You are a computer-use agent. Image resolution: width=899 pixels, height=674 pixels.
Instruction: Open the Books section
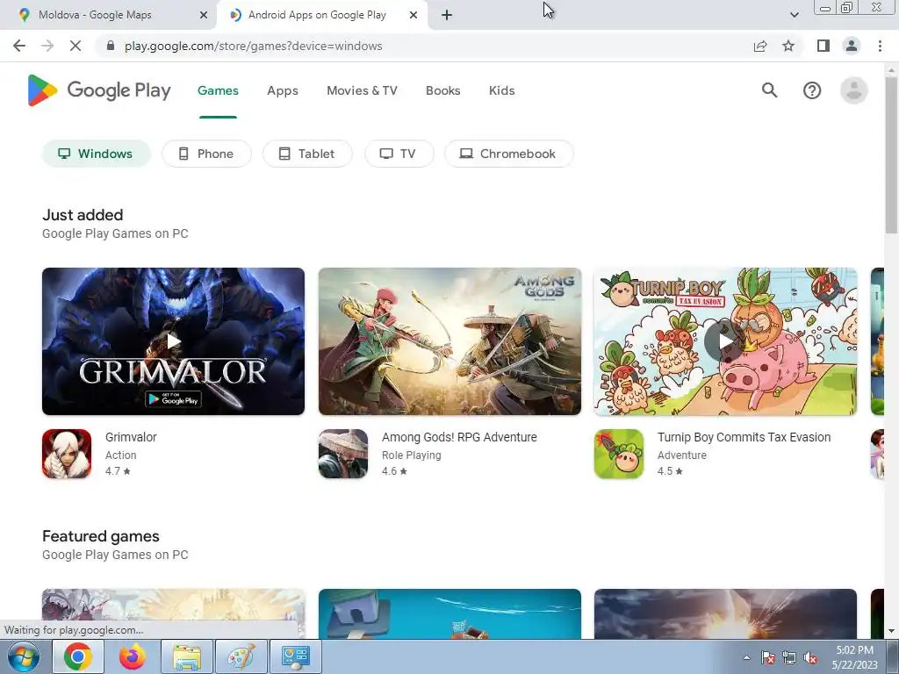[442, 90]
